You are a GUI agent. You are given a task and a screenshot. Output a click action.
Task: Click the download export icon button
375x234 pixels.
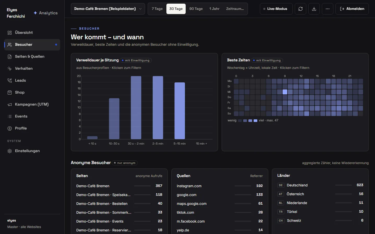click(314, 9)
